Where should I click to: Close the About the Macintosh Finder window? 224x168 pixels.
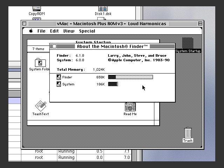coord(54,46)
